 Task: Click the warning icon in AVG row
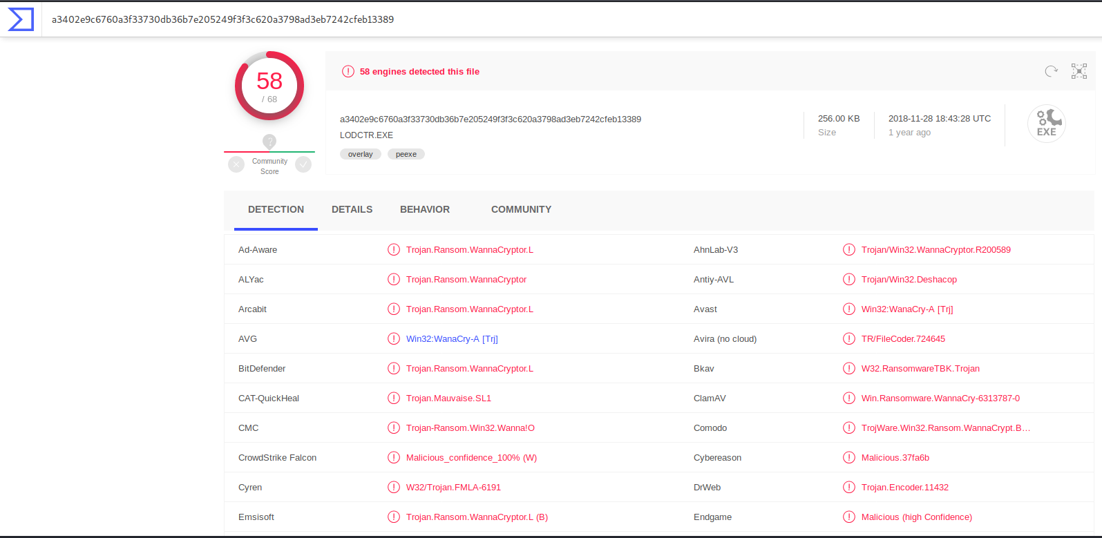[394, 338]
